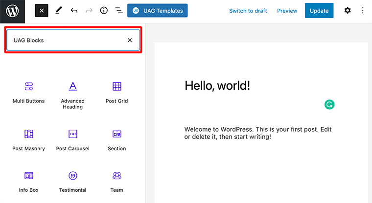The width and height of the screenshot is (372, 203).
Task: Toggle the settings gear sidebar
Action: [x=348, y=11]
